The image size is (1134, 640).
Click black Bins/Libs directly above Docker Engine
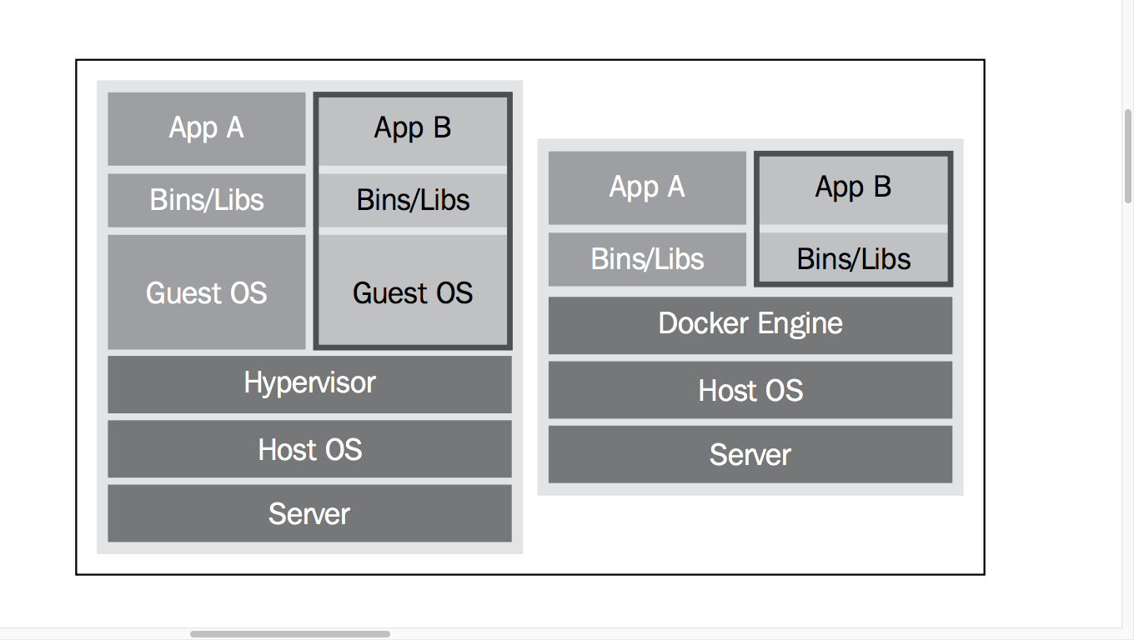point(853,259)
